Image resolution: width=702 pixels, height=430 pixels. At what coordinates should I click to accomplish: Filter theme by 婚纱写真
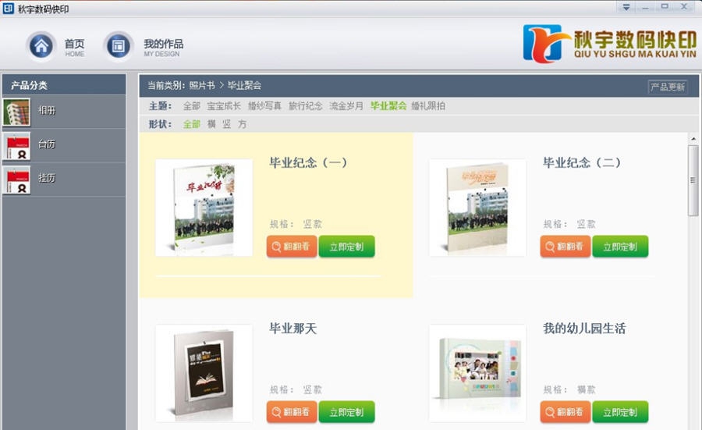[264, 106]
